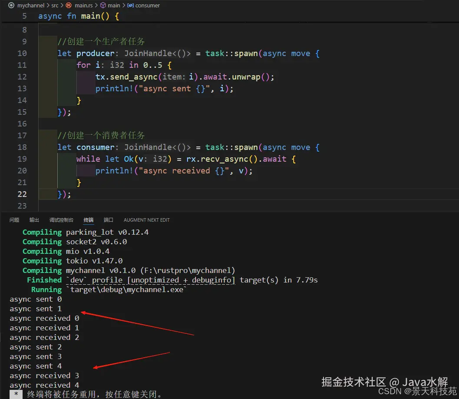459x399 pixels.
Task: Click 'target\debug\mychannel.exe' in terminal
Action: point(127,289)
